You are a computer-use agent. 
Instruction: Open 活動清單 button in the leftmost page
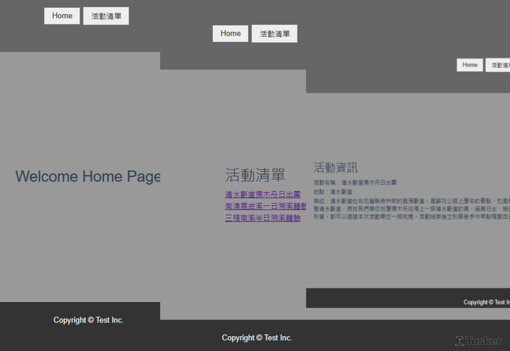[x=106, y=16]
